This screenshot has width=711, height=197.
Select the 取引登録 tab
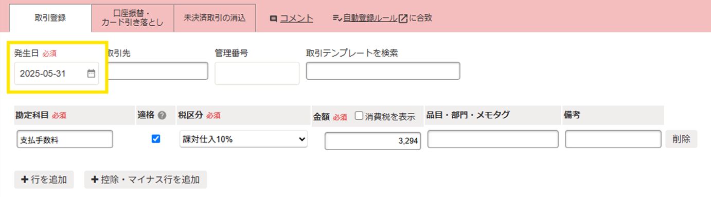50,18
